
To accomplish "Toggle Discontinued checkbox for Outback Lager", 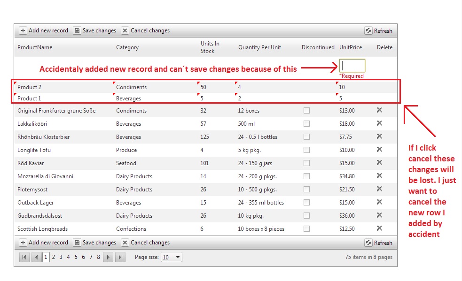I will 307,203.
